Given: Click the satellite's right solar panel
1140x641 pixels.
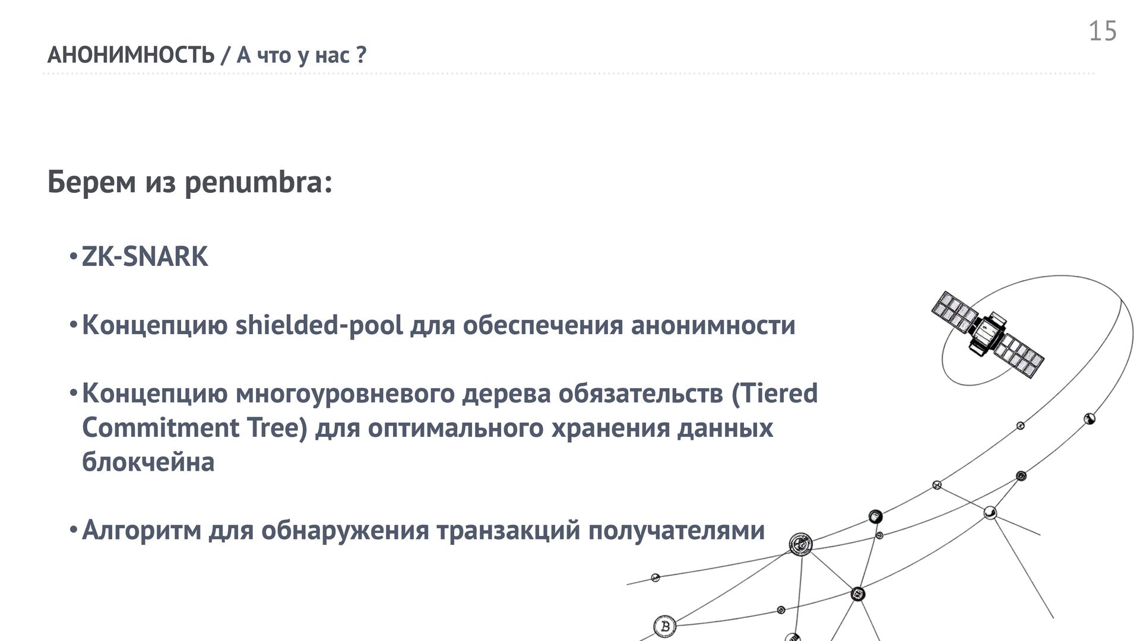Looking at the screenshot, I should 1019,356.
